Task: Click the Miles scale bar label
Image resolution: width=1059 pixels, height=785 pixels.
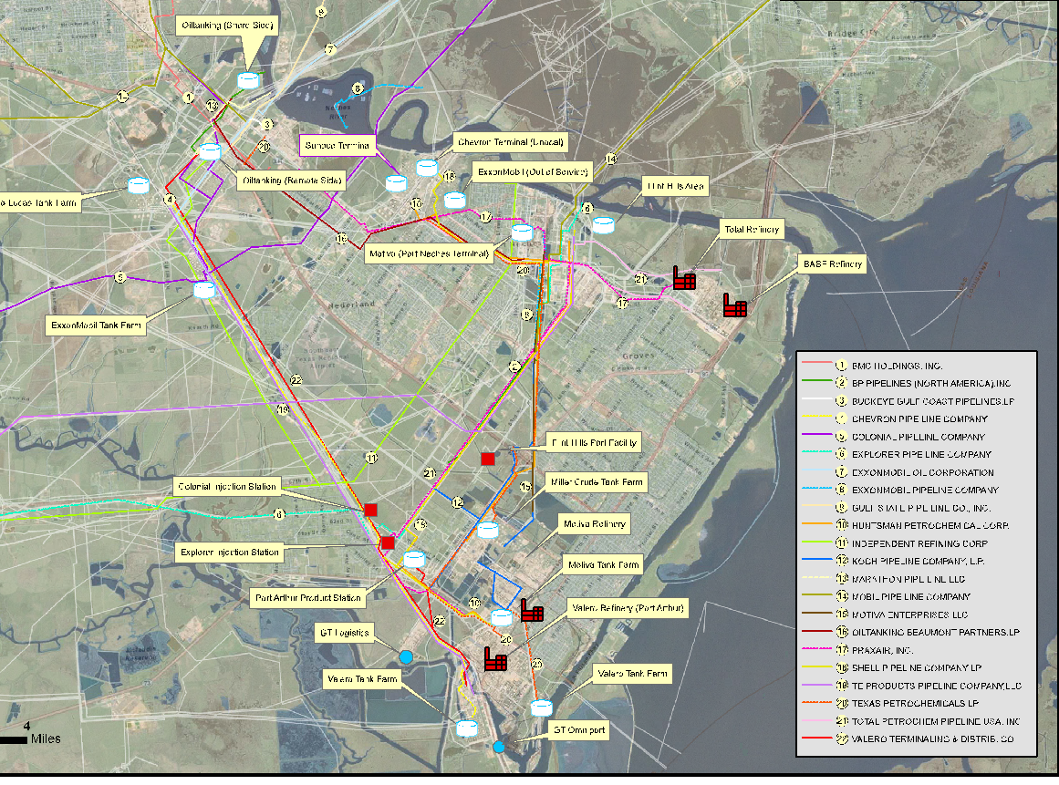Action: [46, 739]
